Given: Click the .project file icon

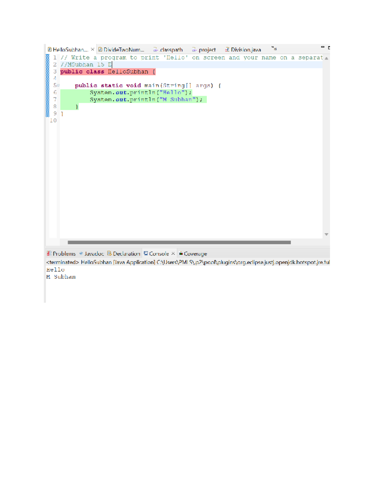Looking at the screenshot, I should (x=194, y=50).
